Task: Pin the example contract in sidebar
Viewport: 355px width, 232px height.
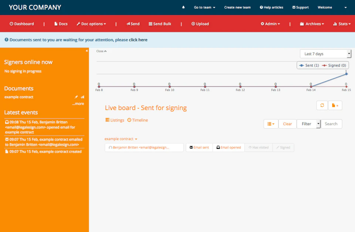Action: [76, 97]
